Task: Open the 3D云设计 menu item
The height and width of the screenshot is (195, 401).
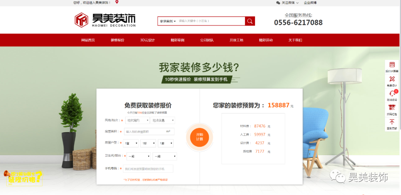Action: (147, 40)
